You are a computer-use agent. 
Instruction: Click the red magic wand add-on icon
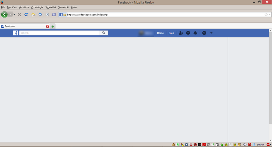pos(204,145)
